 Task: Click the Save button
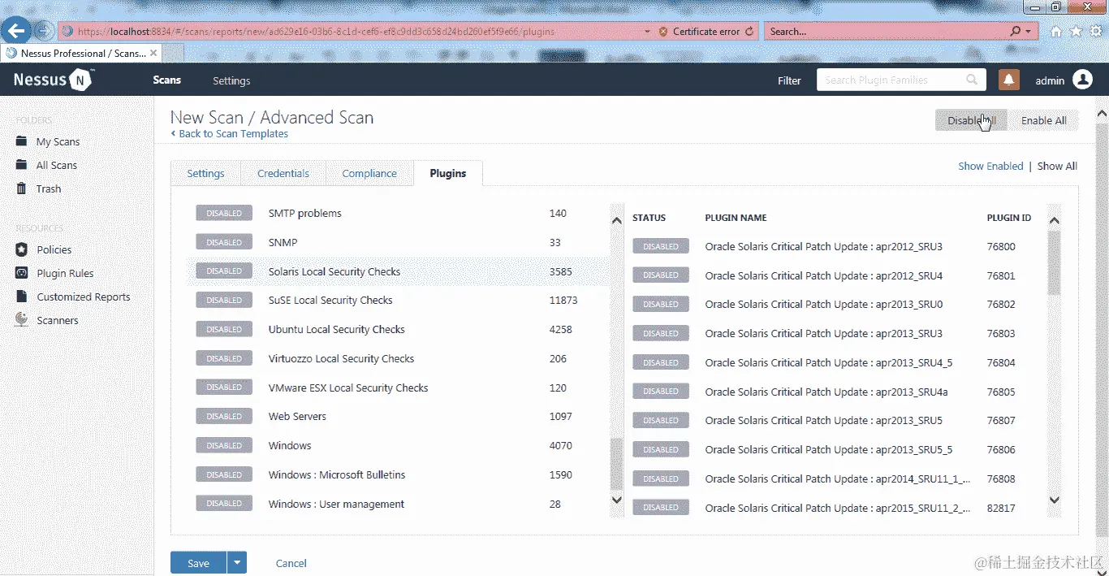point(198,563)
